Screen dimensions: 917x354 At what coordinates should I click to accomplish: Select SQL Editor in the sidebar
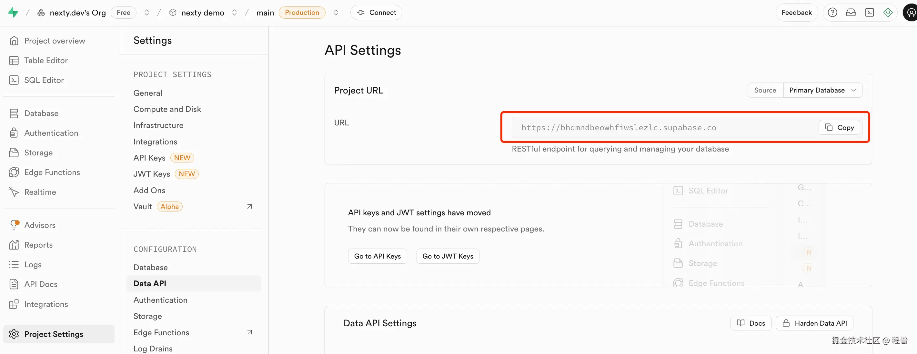tap(44, 80)
